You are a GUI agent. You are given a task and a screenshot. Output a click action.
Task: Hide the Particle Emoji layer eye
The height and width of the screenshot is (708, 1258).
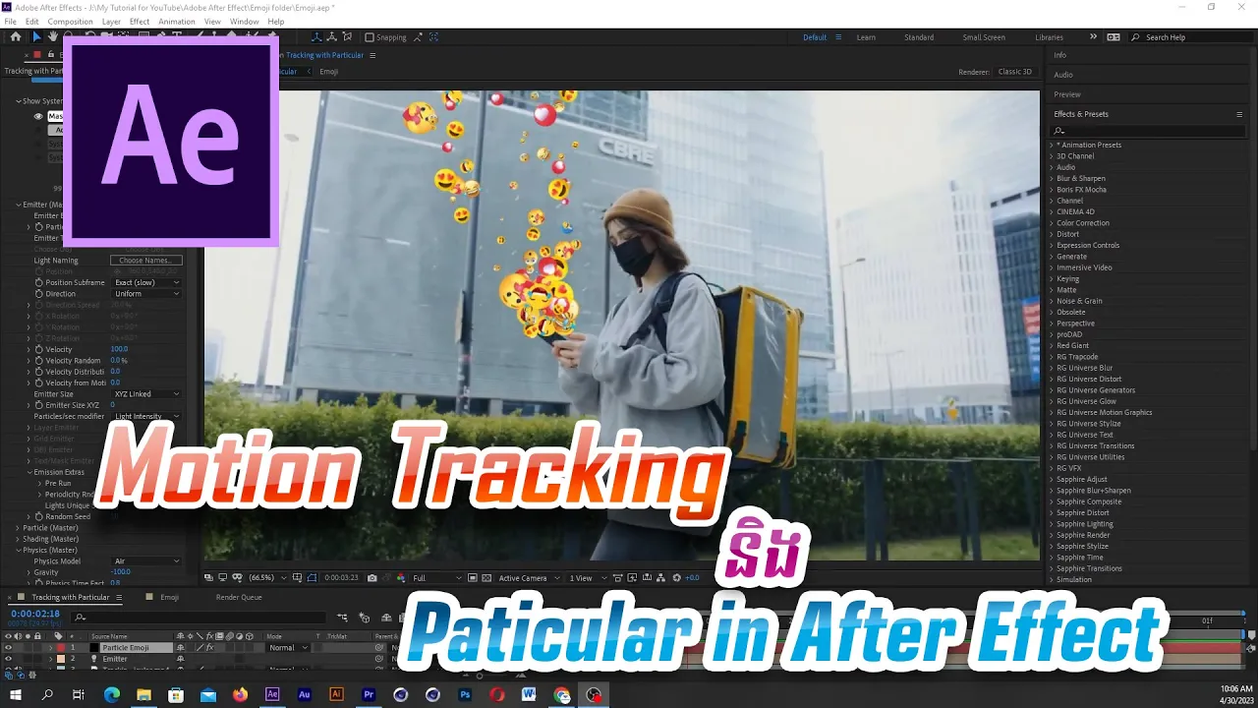(8, 648)
